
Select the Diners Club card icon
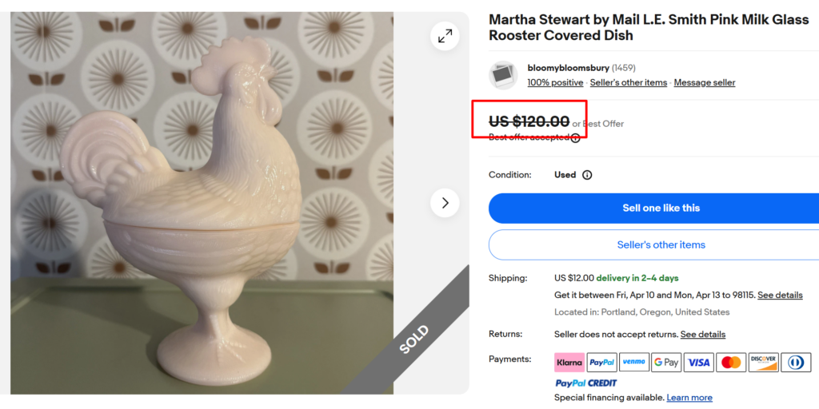pos(796,363)
